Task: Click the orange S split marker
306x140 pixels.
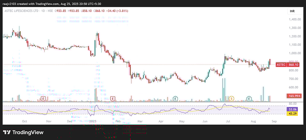Action: 232,98
